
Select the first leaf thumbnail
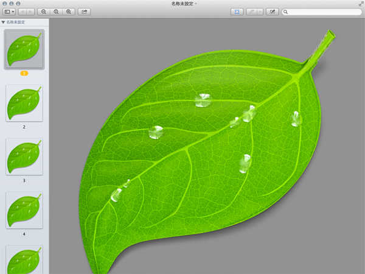(24, 50)
